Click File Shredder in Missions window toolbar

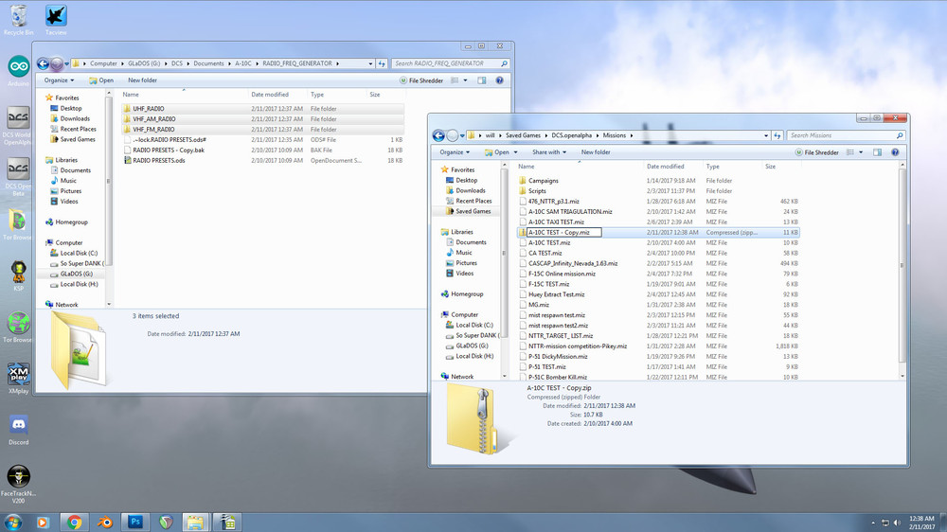(818, 151)
